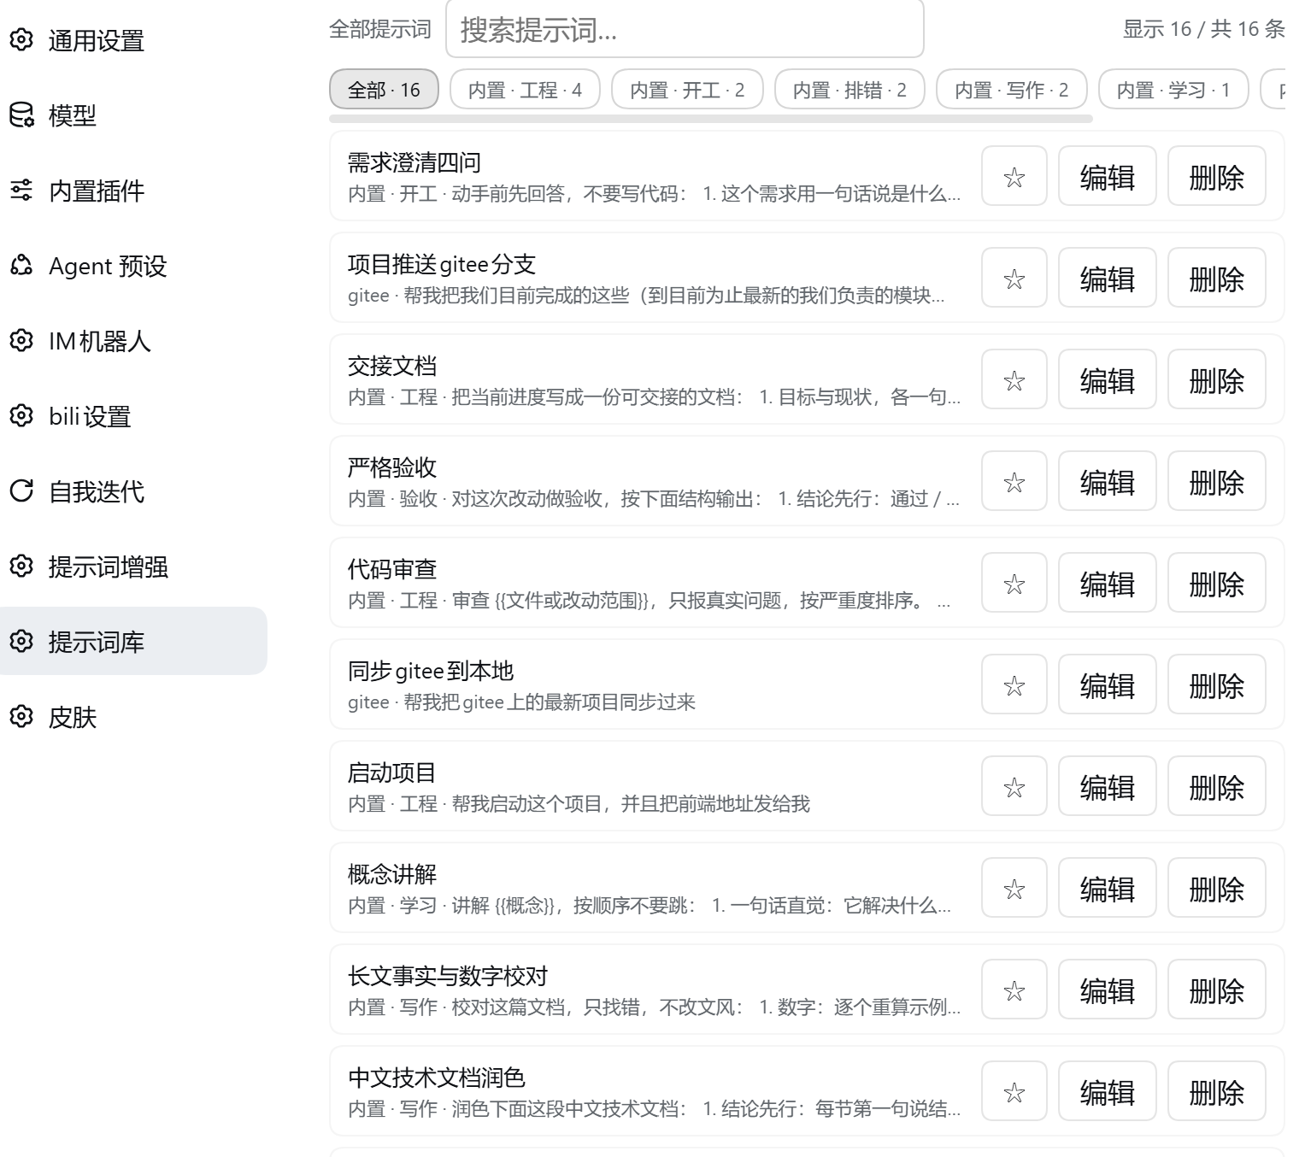The width and height of the screenshot is (1311, 1157).
Task: Favorite the 中文技术文档润色 prompt
Action: tap(1014, 1091)
